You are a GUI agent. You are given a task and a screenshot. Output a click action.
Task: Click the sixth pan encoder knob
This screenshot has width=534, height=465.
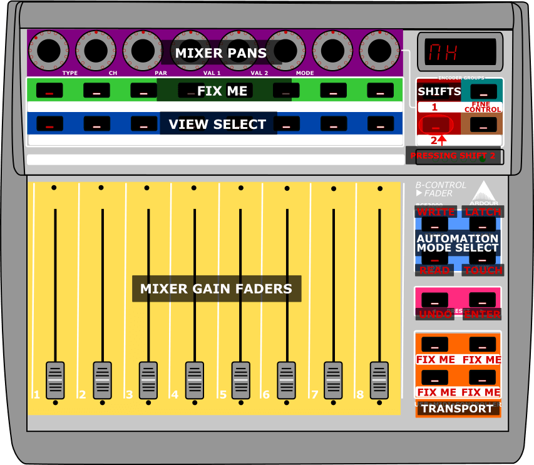pos(285,51)
